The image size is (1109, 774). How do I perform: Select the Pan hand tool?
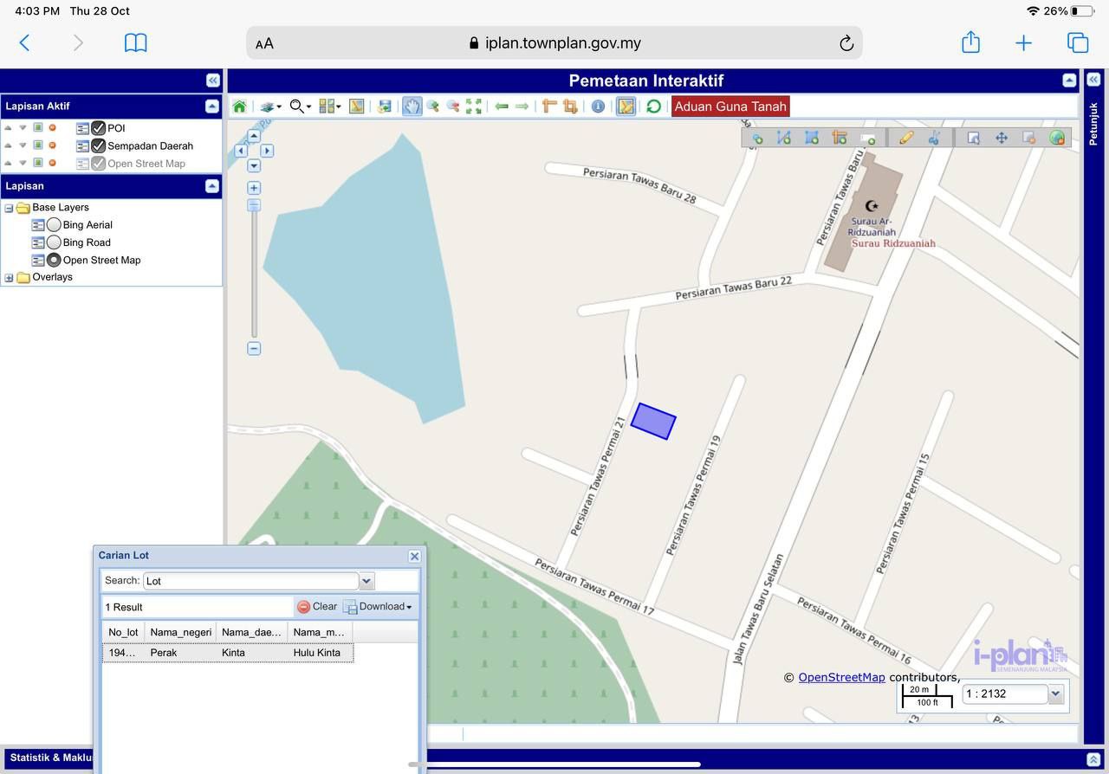point(412,106)
